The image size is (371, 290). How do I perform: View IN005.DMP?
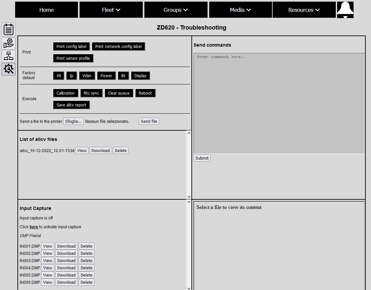point(48,275)
